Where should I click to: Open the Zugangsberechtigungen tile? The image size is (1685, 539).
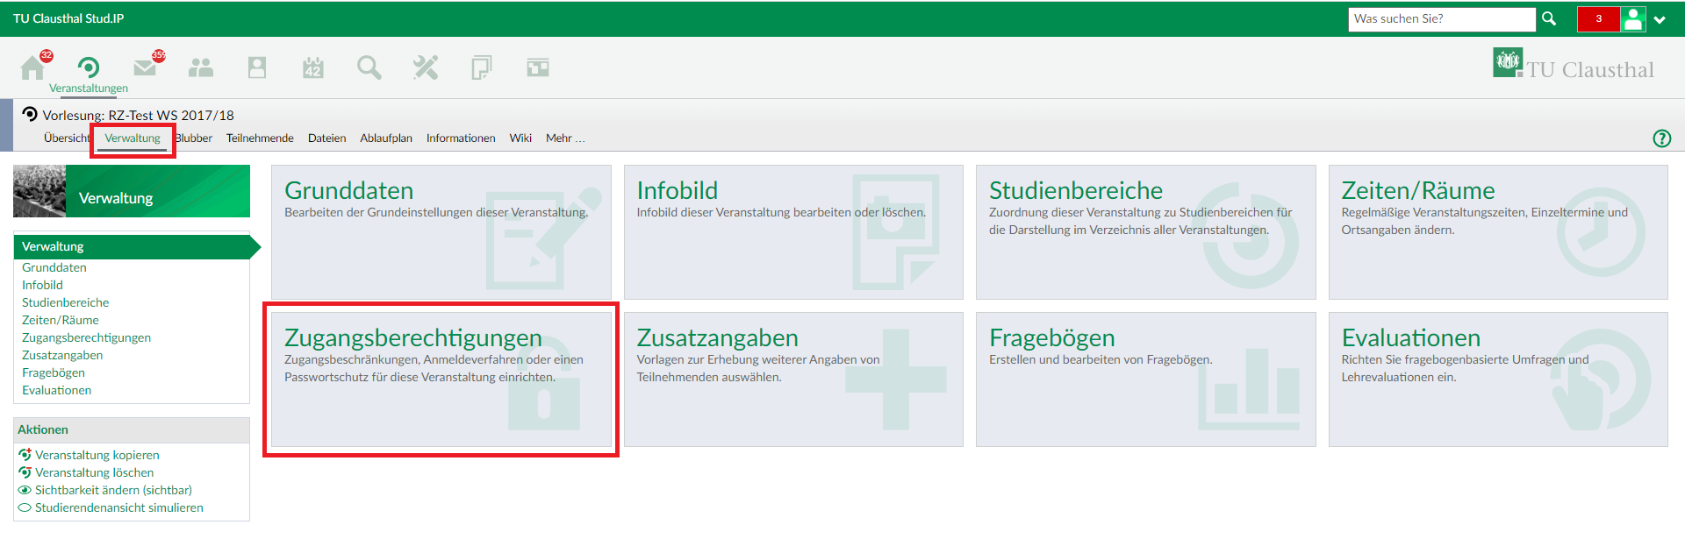[x=441, y=379]
